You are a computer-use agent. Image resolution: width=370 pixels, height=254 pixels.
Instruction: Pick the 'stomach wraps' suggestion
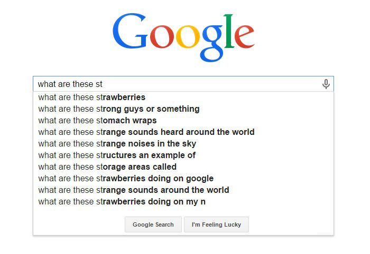click(x=183, y=121)
